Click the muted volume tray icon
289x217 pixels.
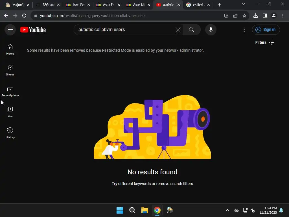[x=253, y=210]
